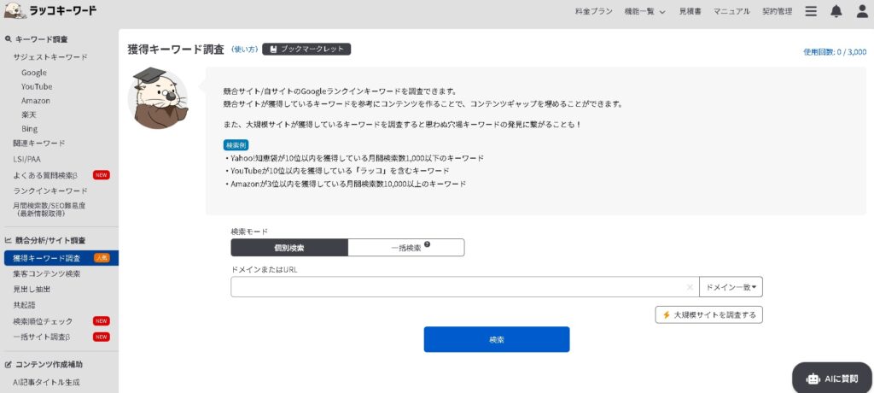
Task: Open 料金プラン in top navigation
Action: click(594, 11)
